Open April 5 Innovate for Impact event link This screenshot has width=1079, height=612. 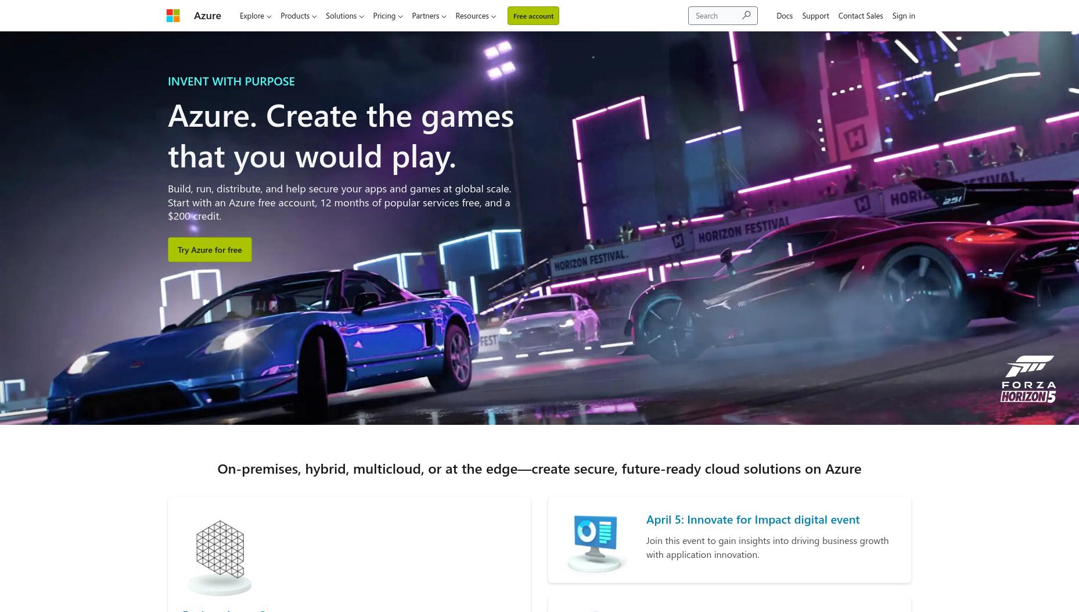point(753,520)
